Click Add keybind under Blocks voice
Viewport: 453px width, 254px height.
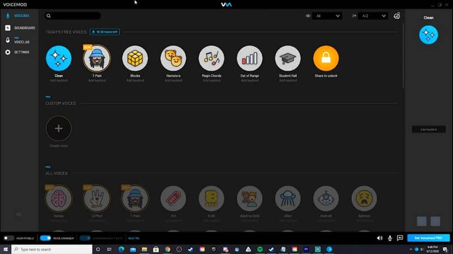tap(135, 80)
